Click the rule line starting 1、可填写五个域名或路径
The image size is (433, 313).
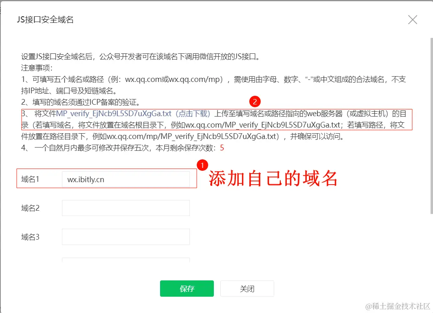(213, 85)
